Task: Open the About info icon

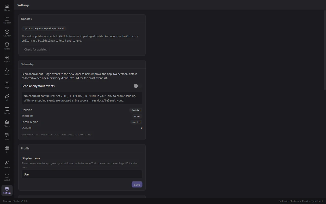Action: click(x=7, y=177)
